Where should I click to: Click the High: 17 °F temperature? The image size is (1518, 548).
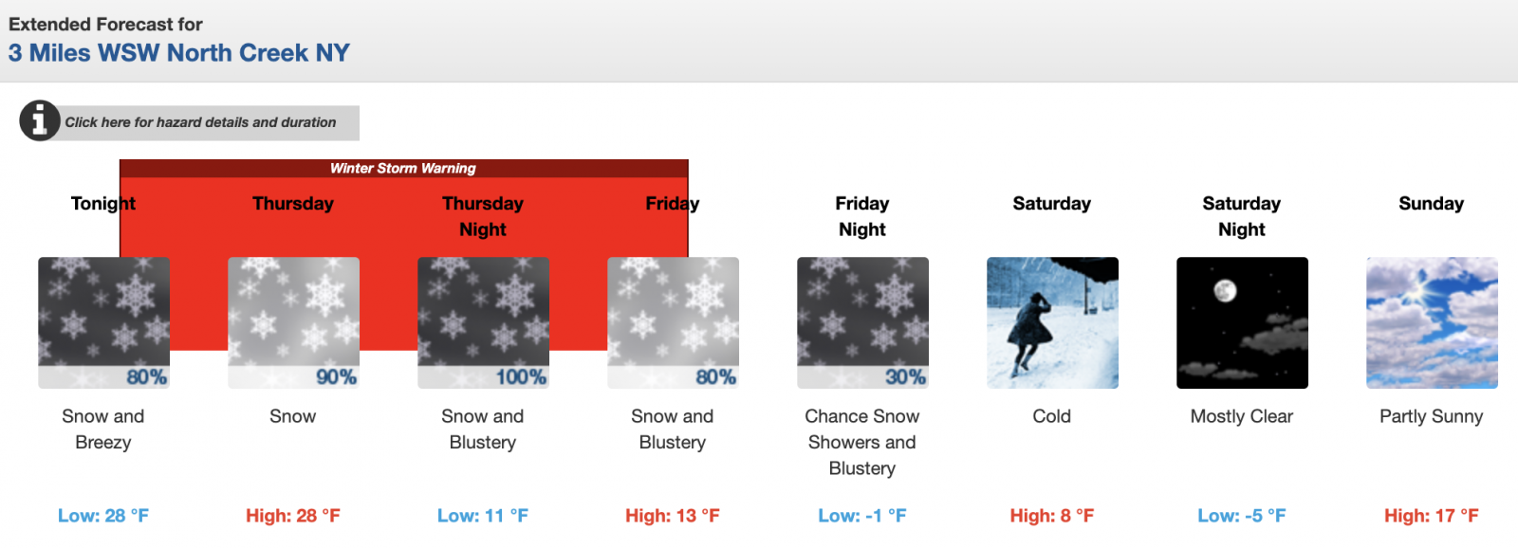point(1431,516)
